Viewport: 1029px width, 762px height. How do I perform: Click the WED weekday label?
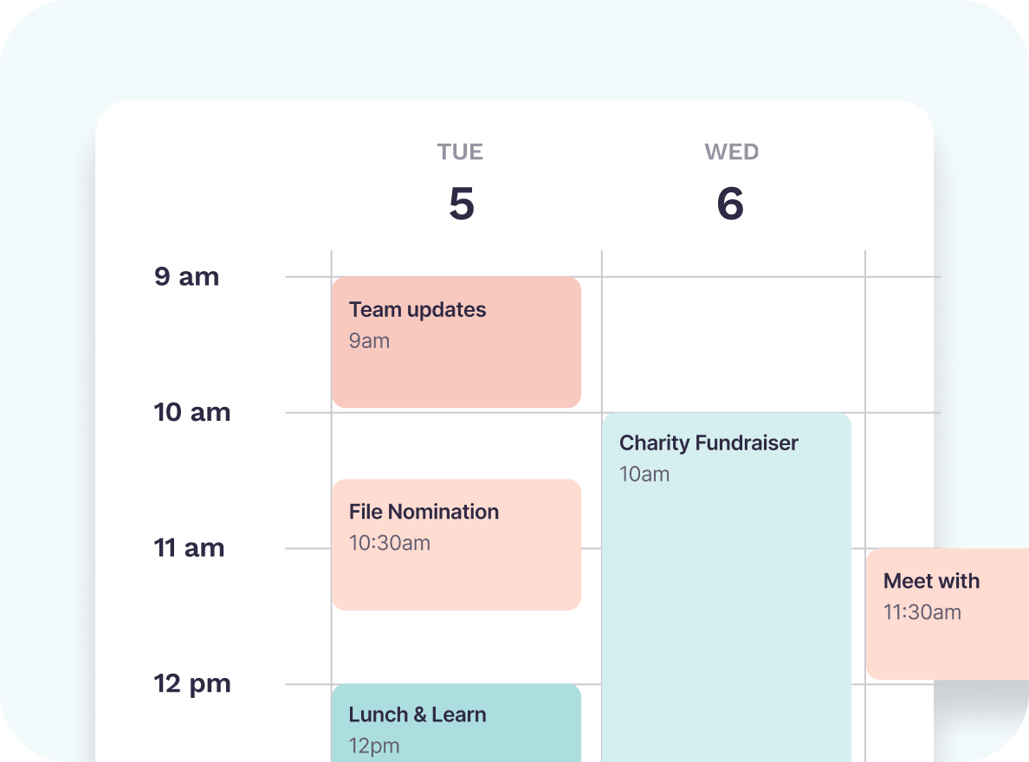point(731,152)
